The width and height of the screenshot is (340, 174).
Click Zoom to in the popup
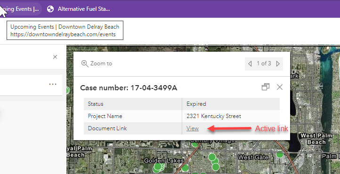(x=97, y=63)
